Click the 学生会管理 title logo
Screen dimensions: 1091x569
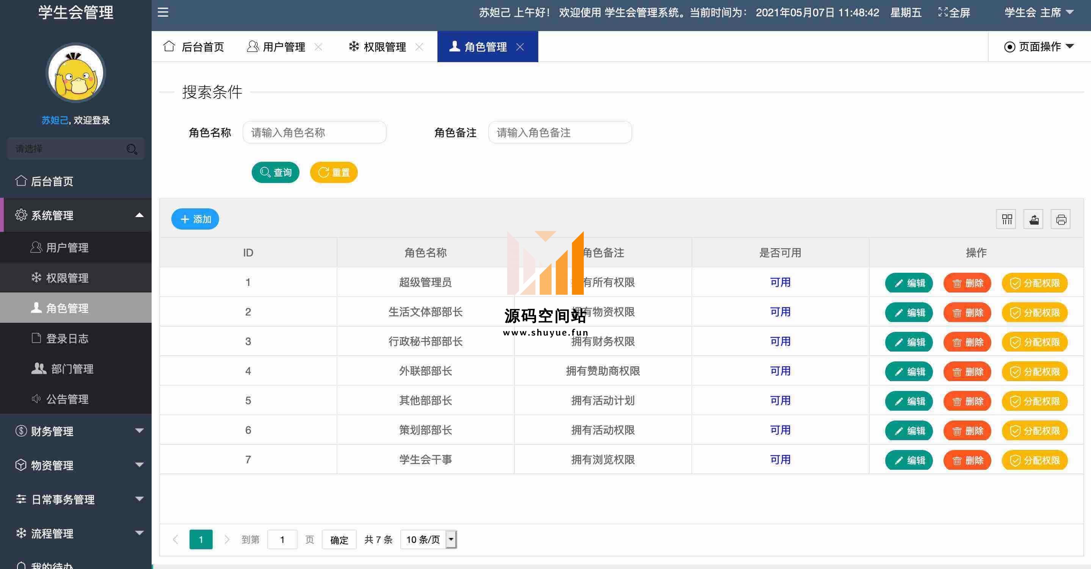pos(76,12)
